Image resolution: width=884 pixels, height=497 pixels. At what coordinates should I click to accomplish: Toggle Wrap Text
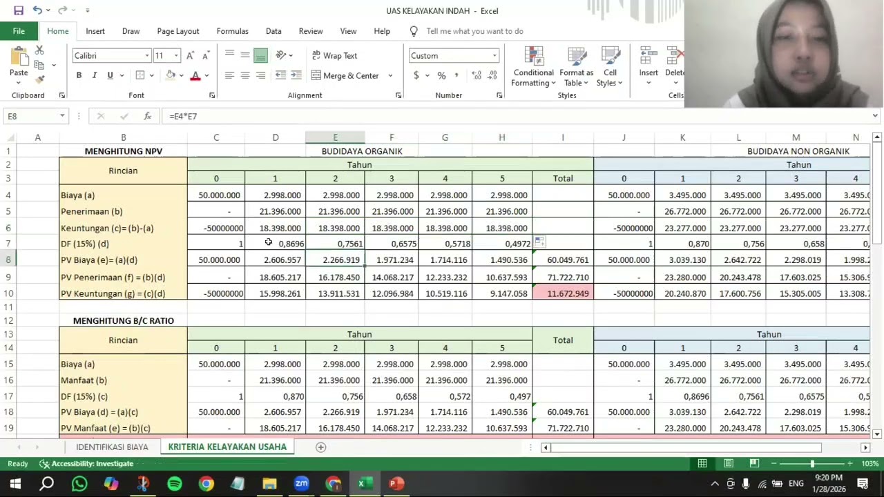[x=334, y=55]
